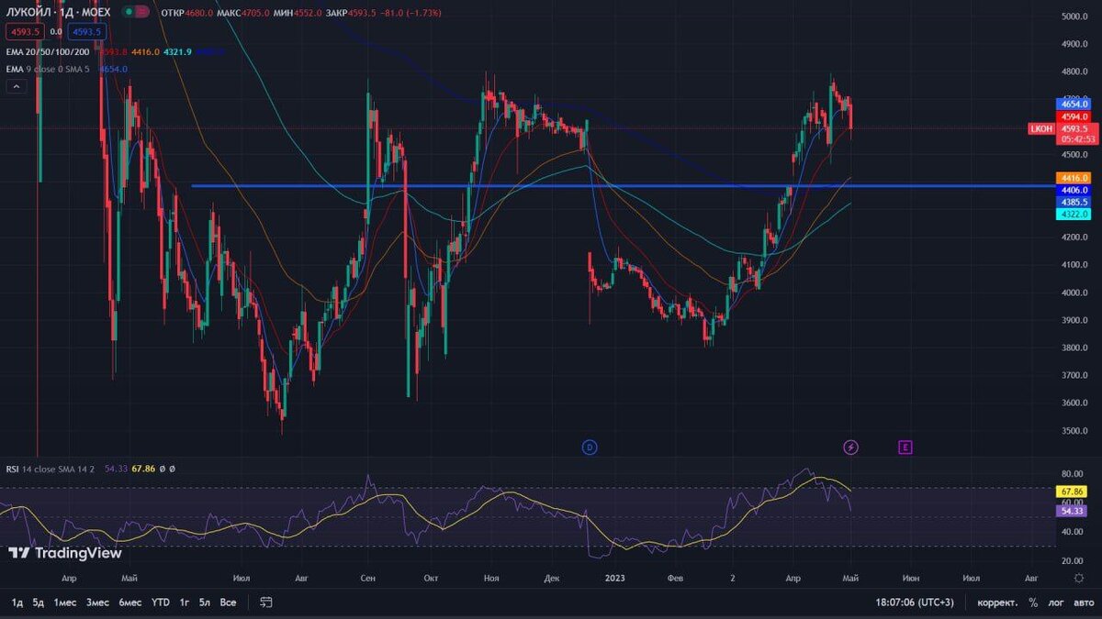1102x619 pixels.
Task: Set range to 1д
Action: [17, 602]
